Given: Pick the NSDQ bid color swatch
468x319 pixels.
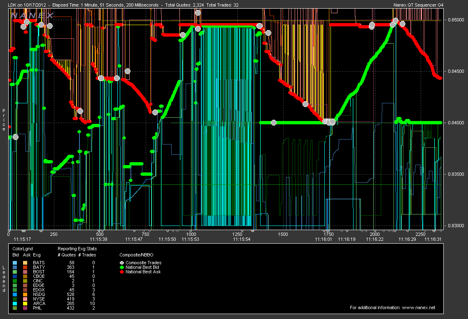Looking at the screenshot, I should click(15, 295).
